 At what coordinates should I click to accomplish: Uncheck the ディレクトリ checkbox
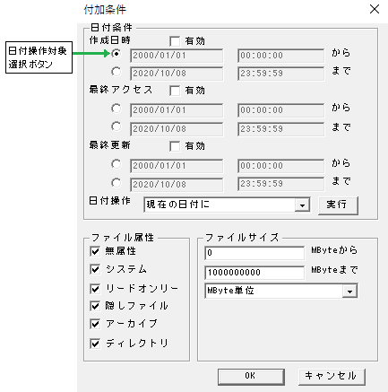95,344
